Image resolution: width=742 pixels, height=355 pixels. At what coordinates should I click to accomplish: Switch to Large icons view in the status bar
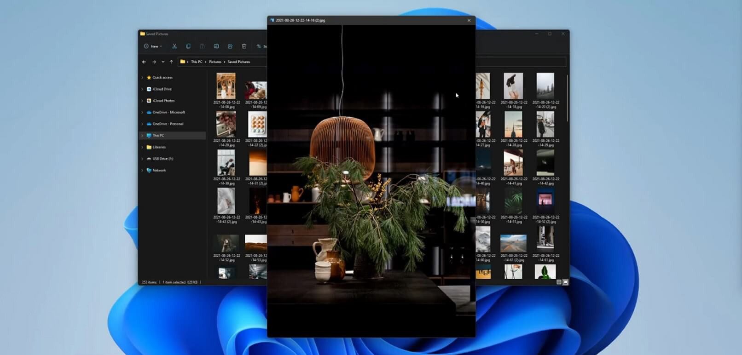566,282
